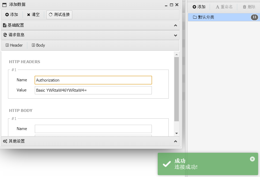Screen dimensions: 260x177
Task: Add a new Body entry
Action: coord(38,45)
